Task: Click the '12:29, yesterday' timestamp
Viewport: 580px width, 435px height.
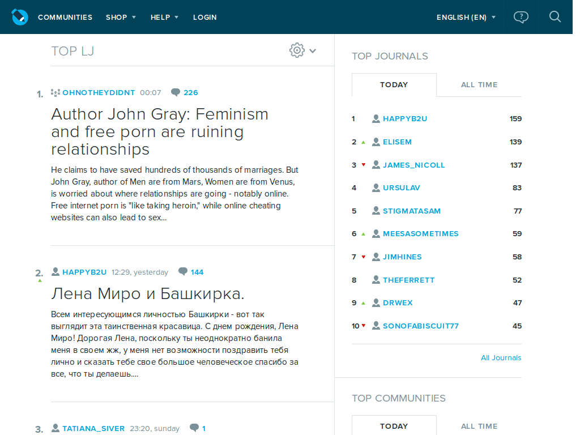Action: coord(140,272)
